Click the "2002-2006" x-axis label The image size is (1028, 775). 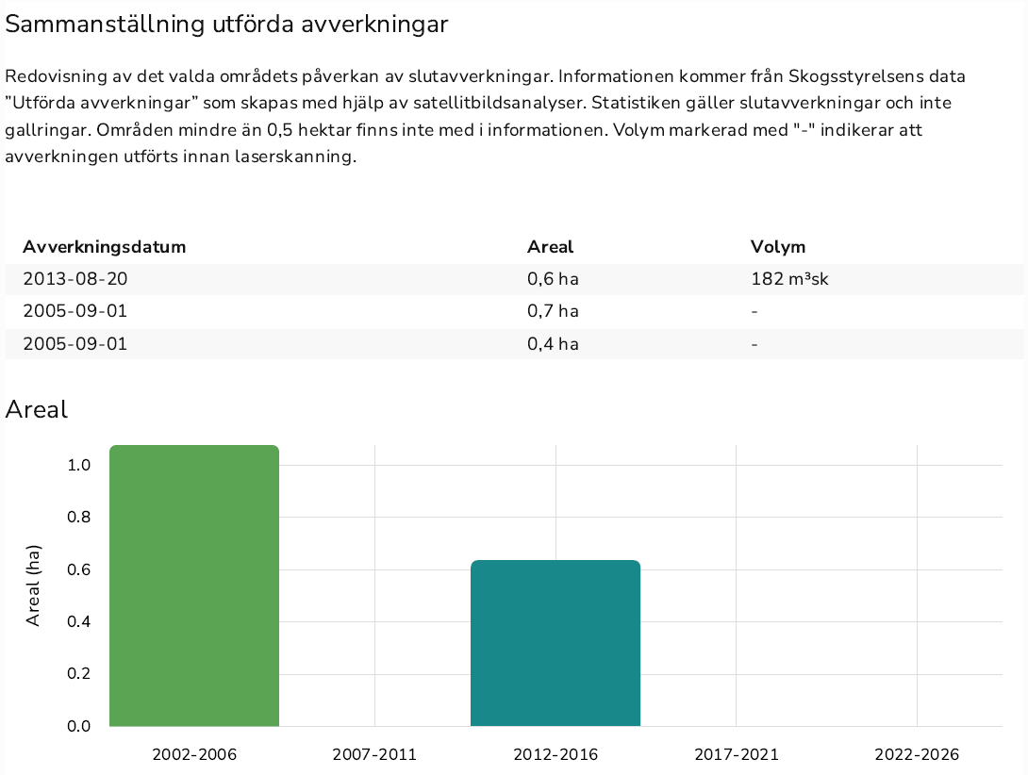[x=194, y=754]
